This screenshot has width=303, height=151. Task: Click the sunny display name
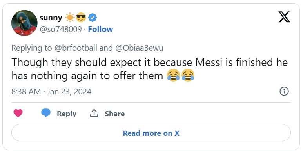click(x=51, y=18)
